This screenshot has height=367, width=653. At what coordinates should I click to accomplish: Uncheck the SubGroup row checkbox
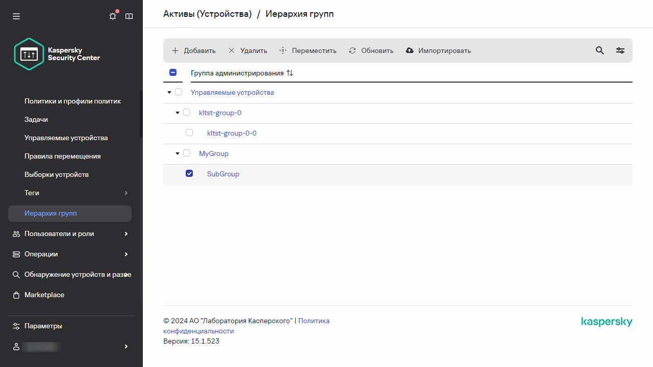(189, 173)
